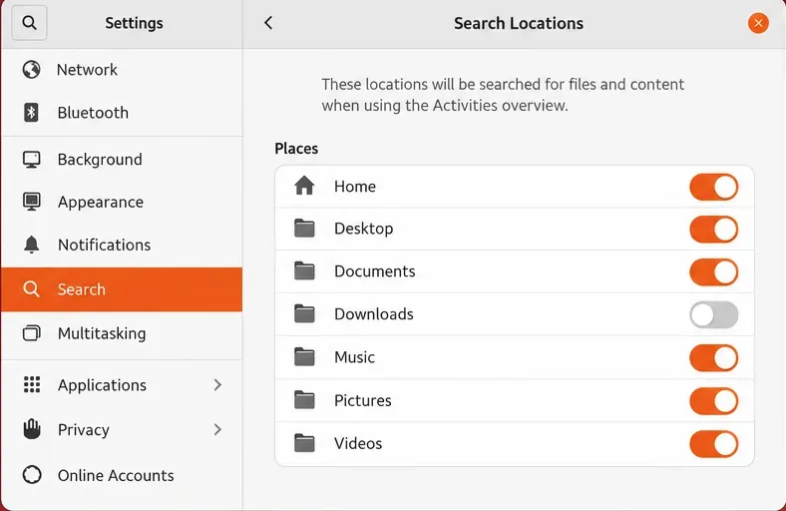Click the Desktop folder icon

tap(304, 229)
